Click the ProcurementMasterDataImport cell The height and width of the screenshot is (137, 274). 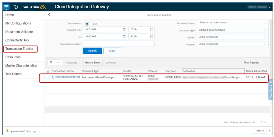coord(98,77)
